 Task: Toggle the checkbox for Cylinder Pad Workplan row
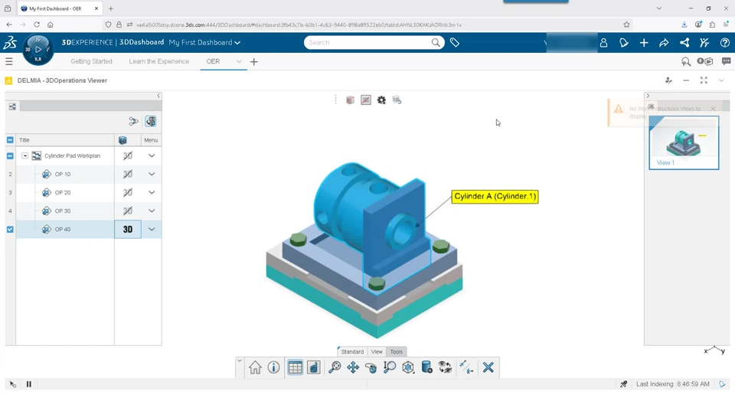tap(10, 155)
